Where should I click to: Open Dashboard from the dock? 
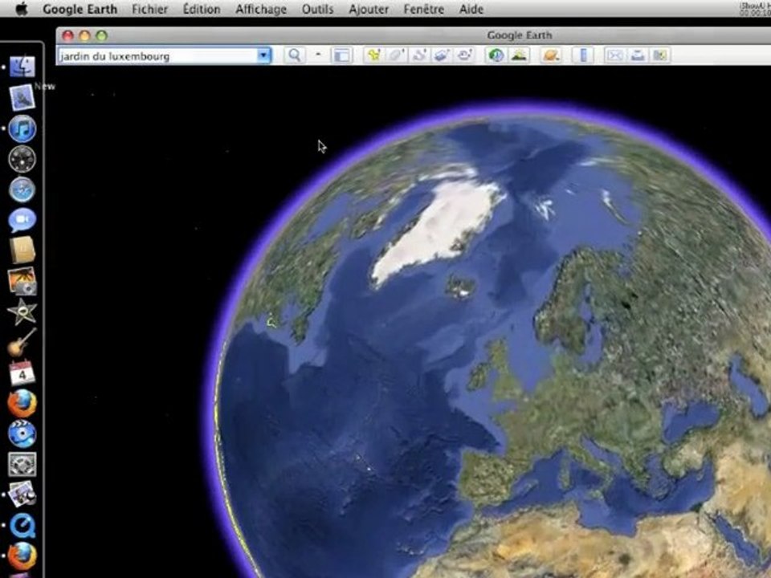22,159
